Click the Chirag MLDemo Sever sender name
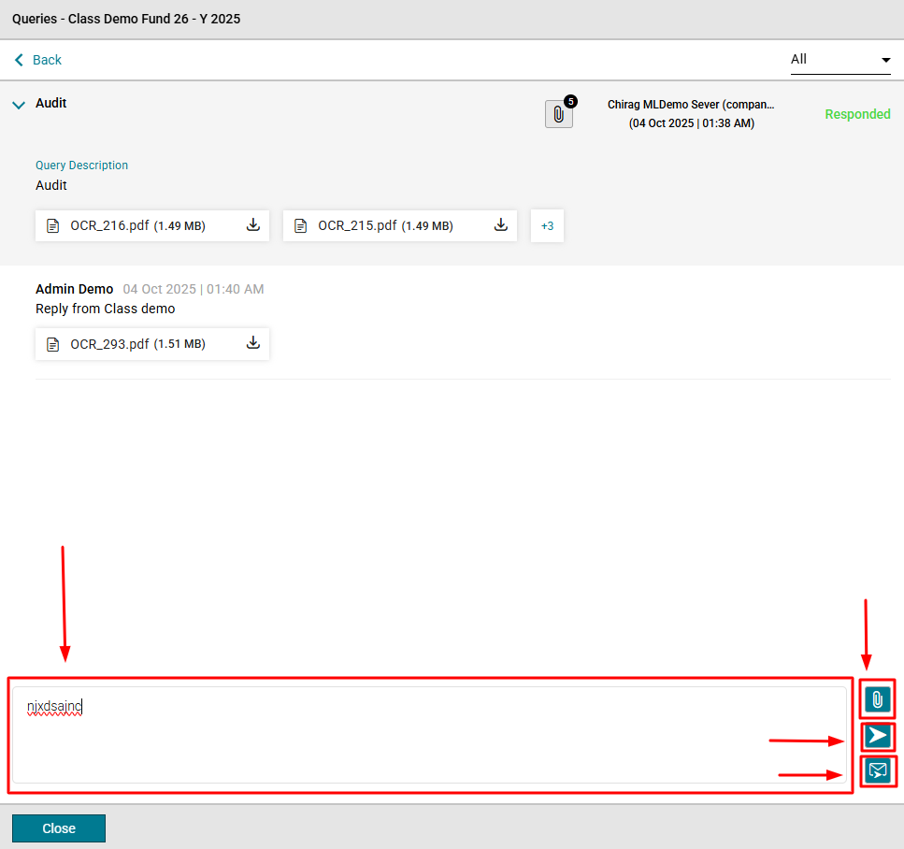The image size is (904, 849). tap(691, 105)
